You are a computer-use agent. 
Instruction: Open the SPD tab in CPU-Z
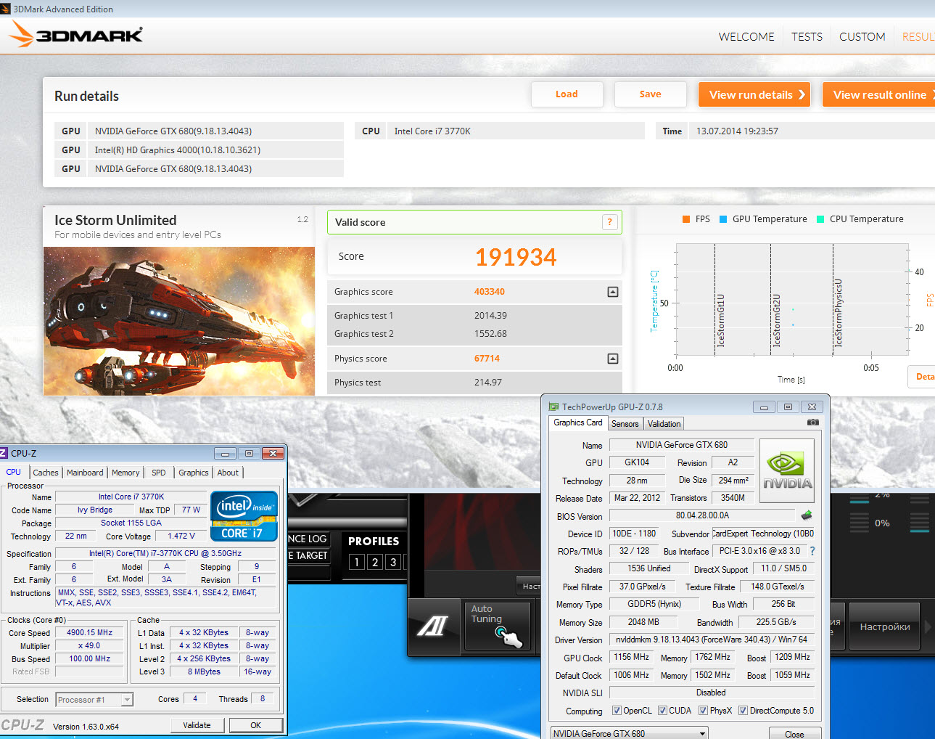click(x=159, y=473)
